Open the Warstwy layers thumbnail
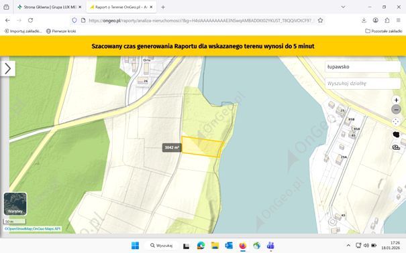Screen dimensions: 406x253 (x=15, y=204)
